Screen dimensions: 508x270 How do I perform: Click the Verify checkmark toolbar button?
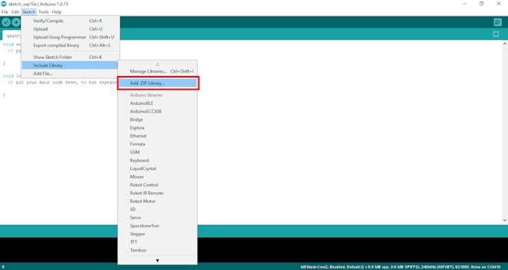point(6,22)
